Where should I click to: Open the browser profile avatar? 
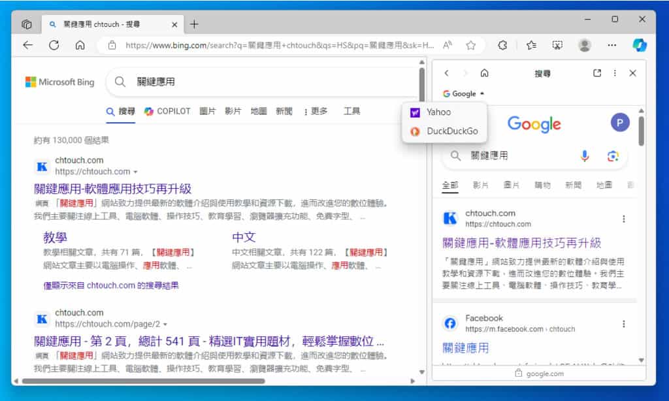coord(585,45)
